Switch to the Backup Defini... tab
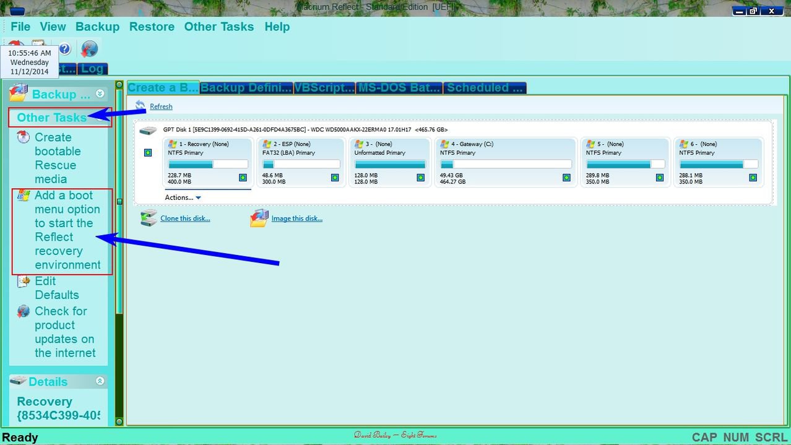This screenshot has width=791, height=445. [246, 87]
